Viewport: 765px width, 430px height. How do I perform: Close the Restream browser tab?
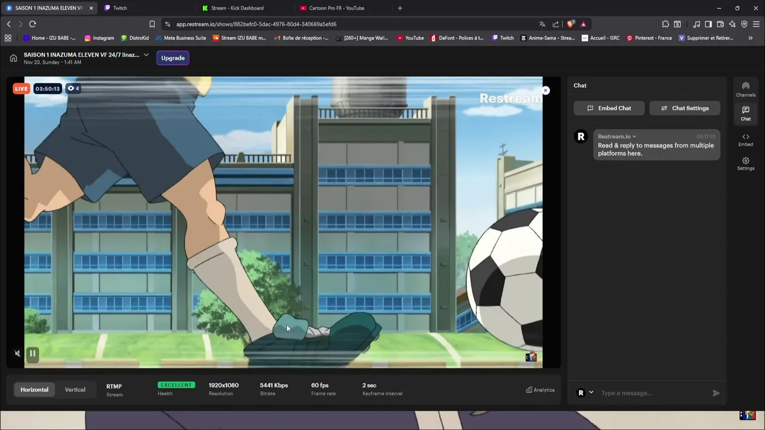coord(91,8)
